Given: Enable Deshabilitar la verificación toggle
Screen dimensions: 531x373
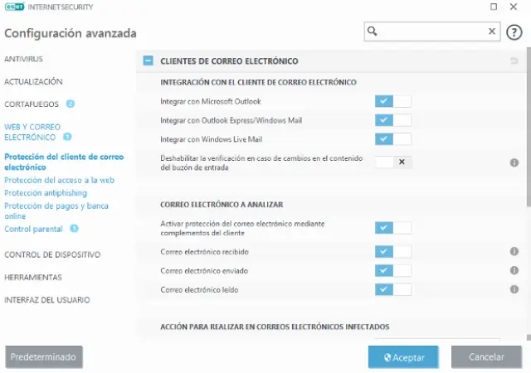Looking at the screenshot, I should coord(392,162).
